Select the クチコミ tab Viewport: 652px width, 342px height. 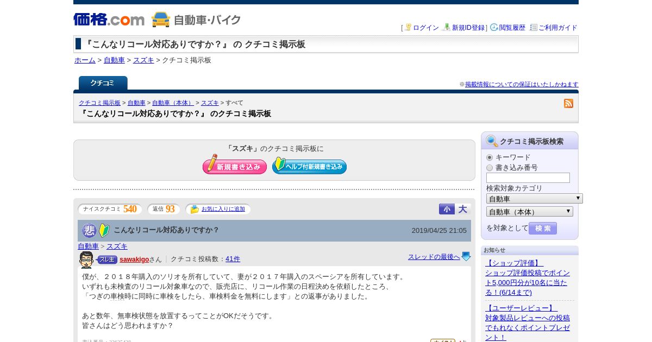click(x=103, y=83)
